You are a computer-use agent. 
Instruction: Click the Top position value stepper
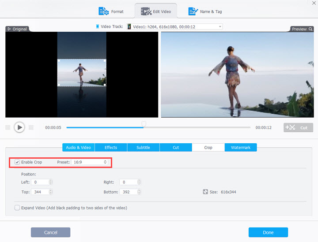50,192
